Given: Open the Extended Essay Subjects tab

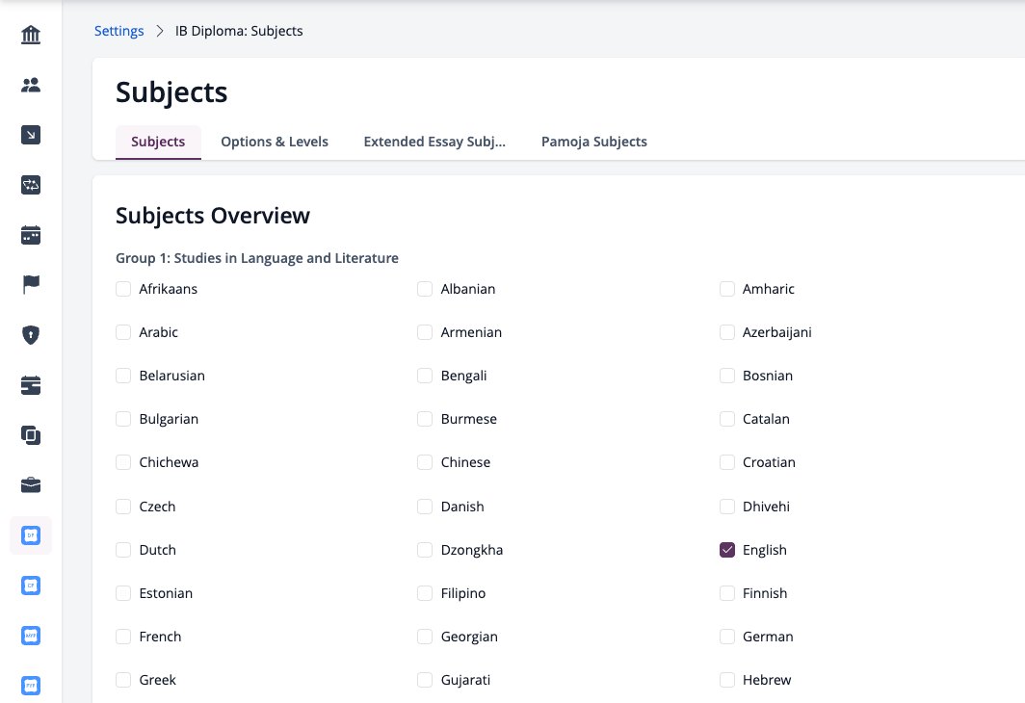Looking at the screenshot, I should [434, 142].
